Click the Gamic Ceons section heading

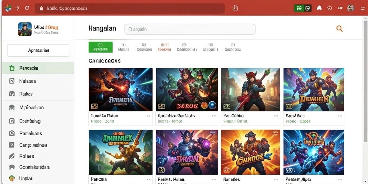click(105, 61)
